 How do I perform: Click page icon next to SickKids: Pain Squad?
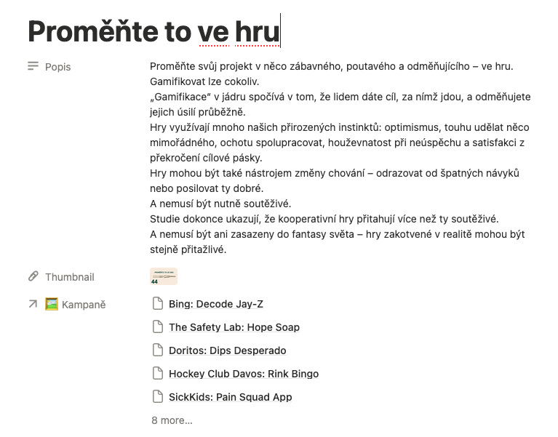(158, 397)
